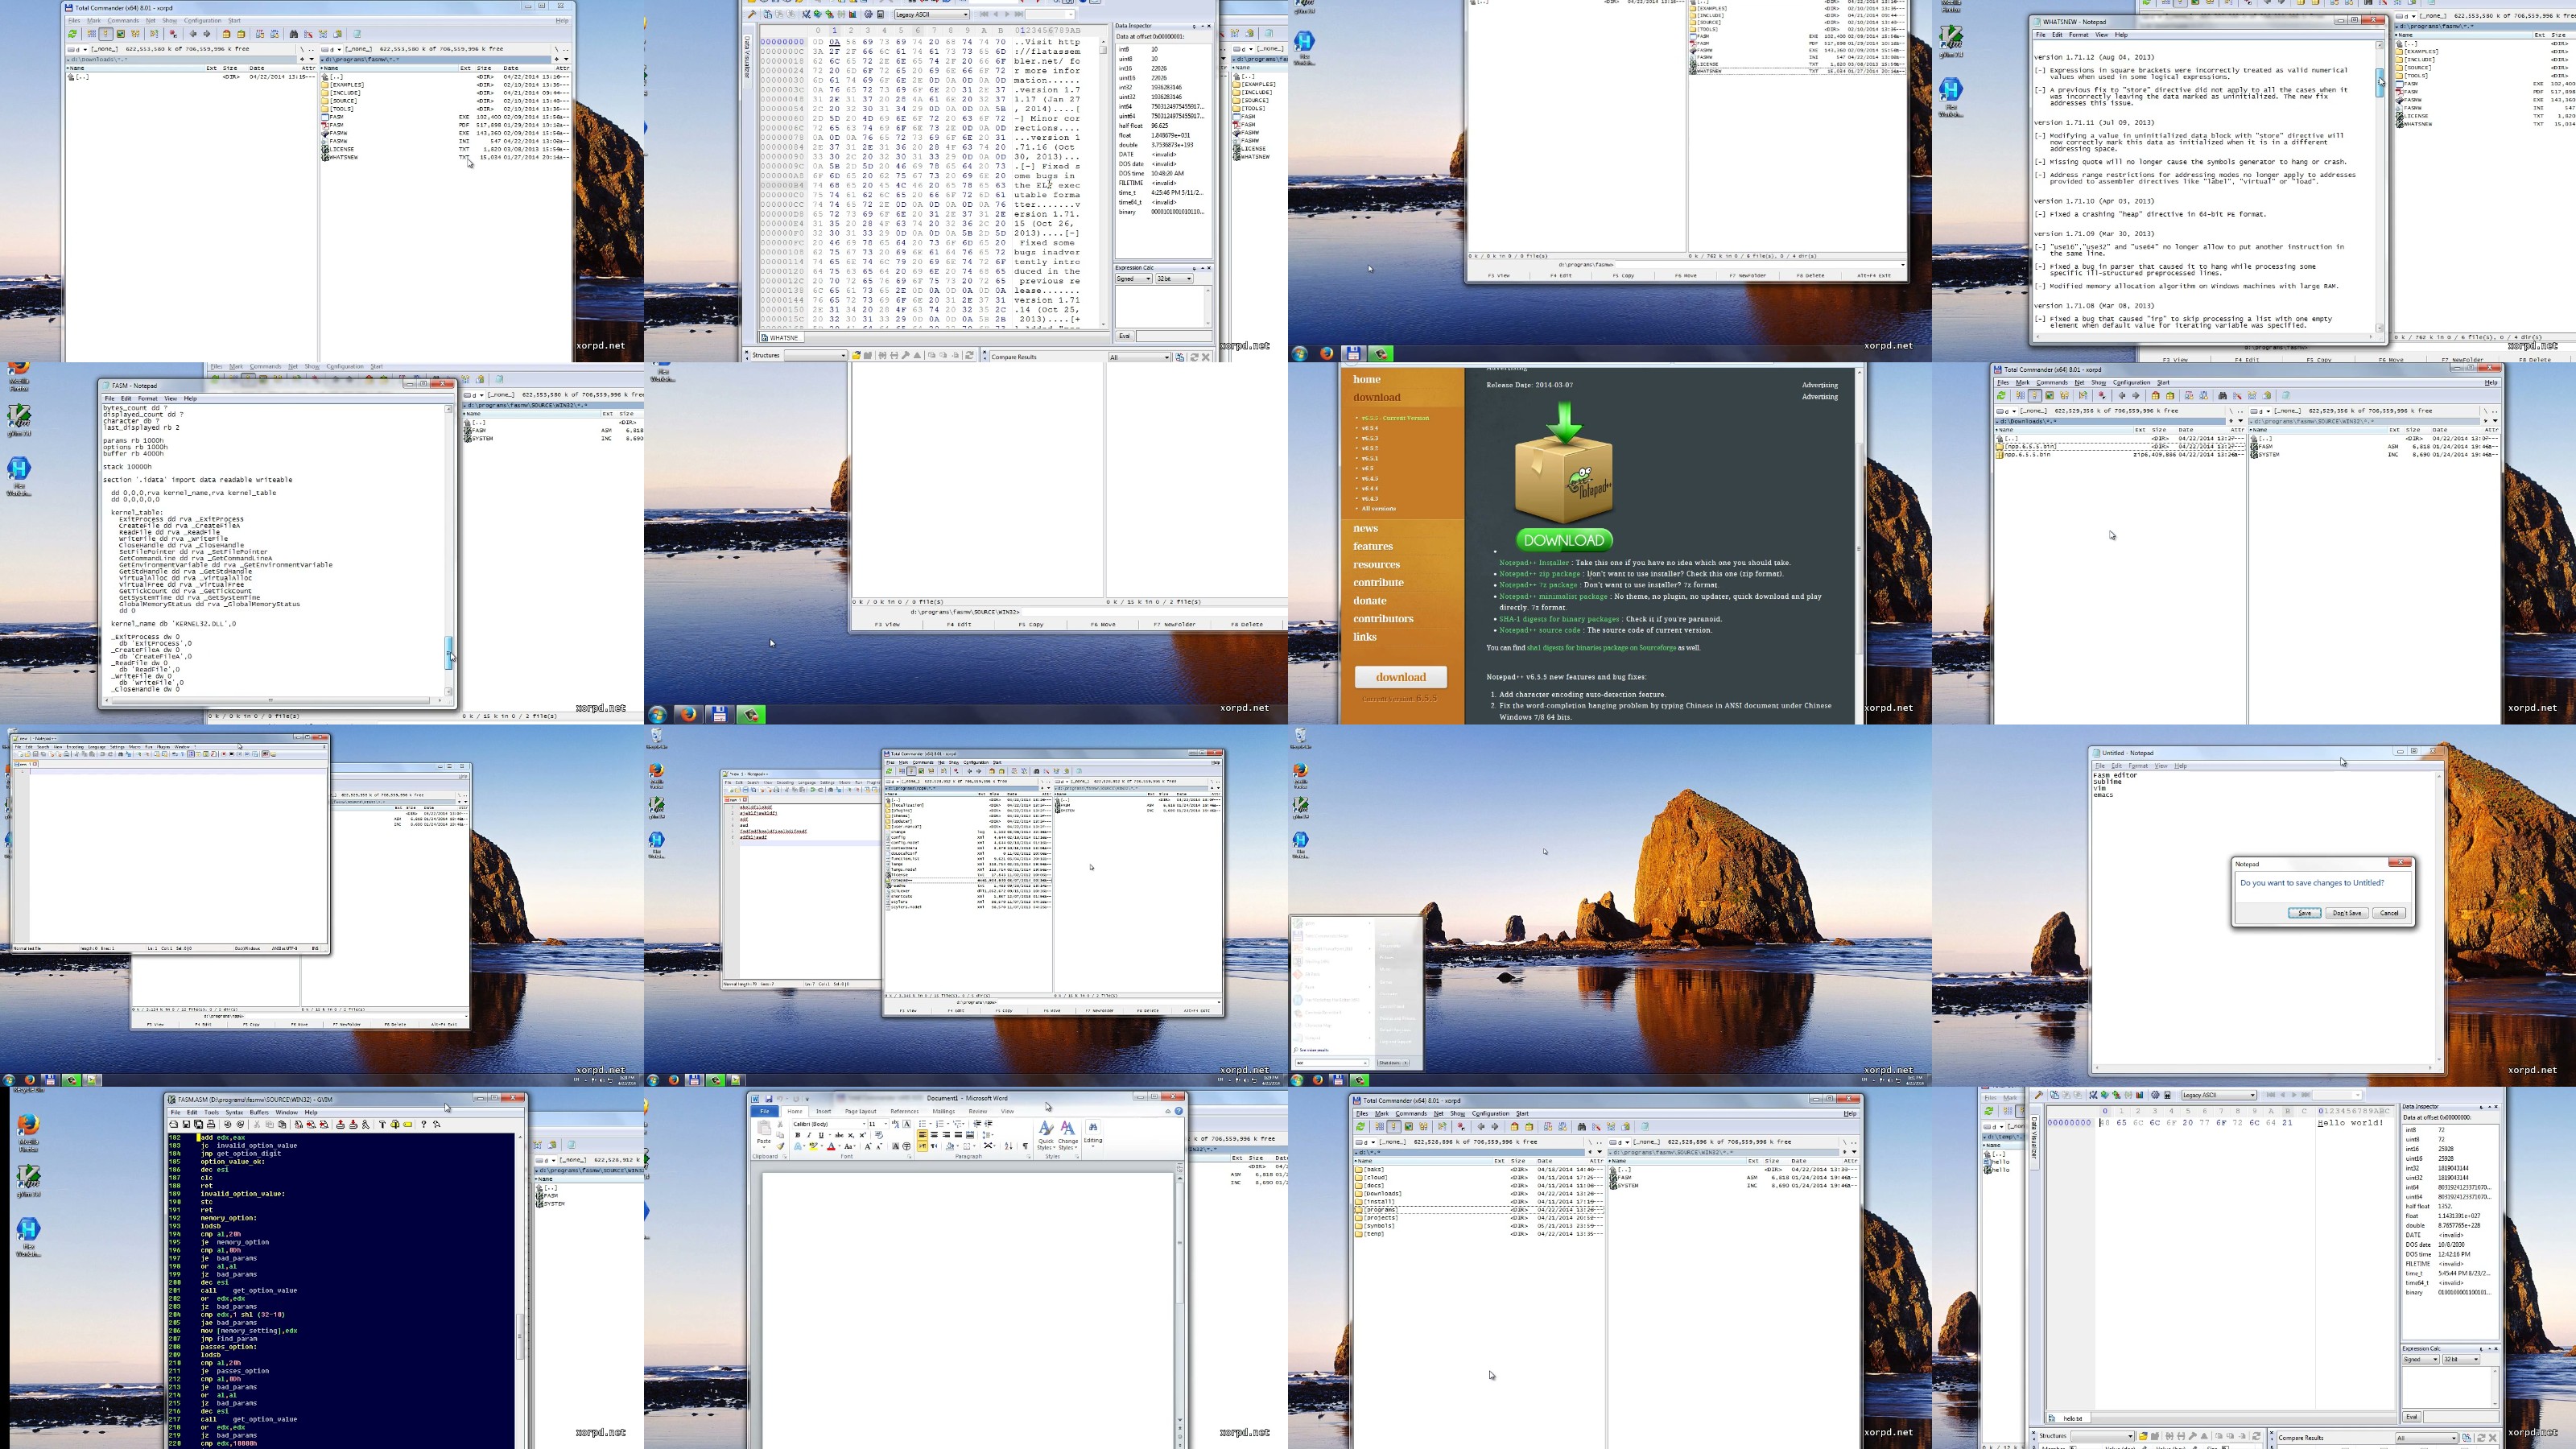Click vertical scrollbar thumb in WHATSNEW Notepad window
2576x1449 pixels.
point(2380,83)
